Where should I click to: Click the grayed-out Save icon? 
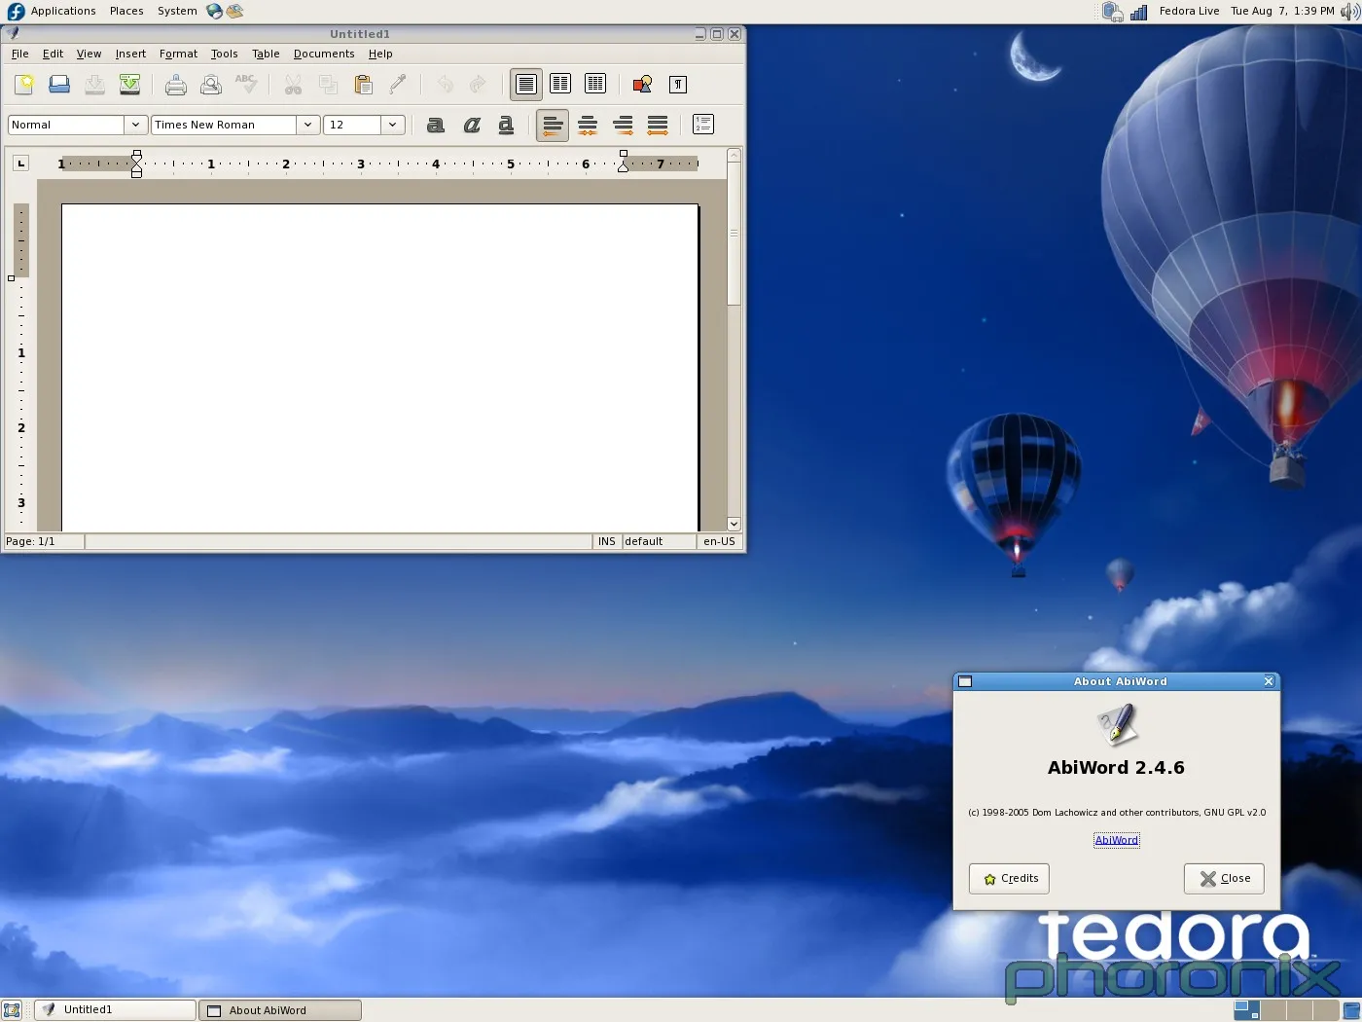point(94,85)
